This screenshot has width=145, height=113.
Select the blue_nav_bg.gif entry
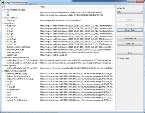tap(14, 52)
